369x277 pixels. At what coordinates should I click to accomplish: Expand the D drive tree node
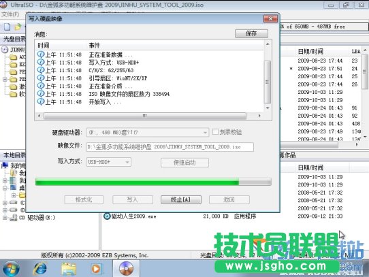coord(5,210)
